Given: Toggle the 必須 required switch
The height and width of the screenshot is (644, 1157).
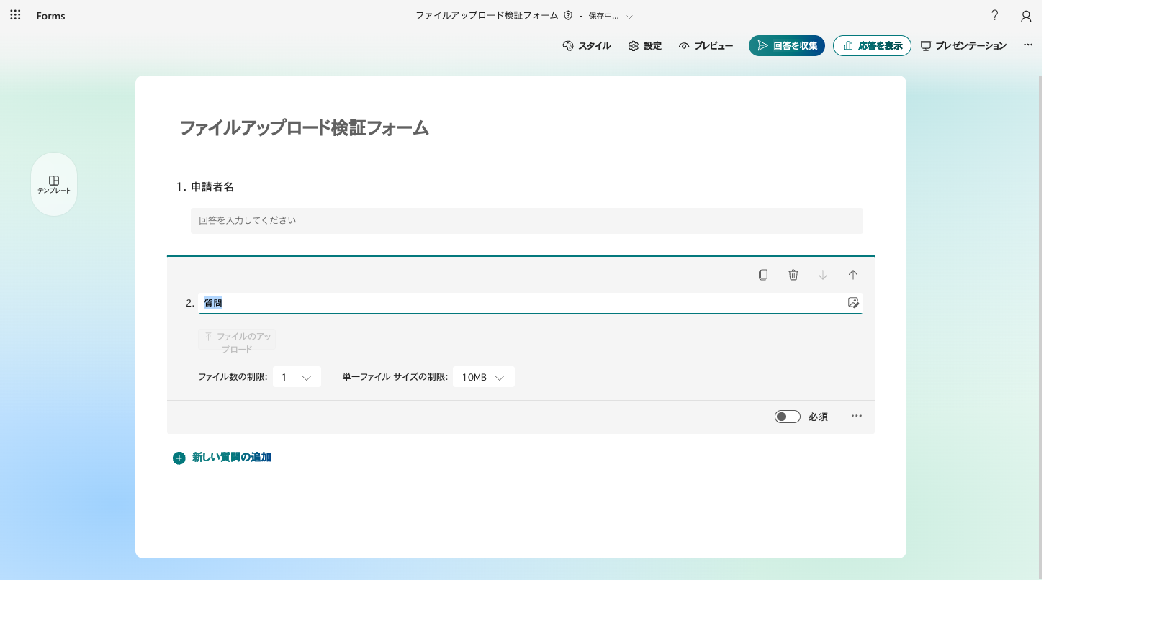Looking at the screenshot, I should [x=788, y=417].
